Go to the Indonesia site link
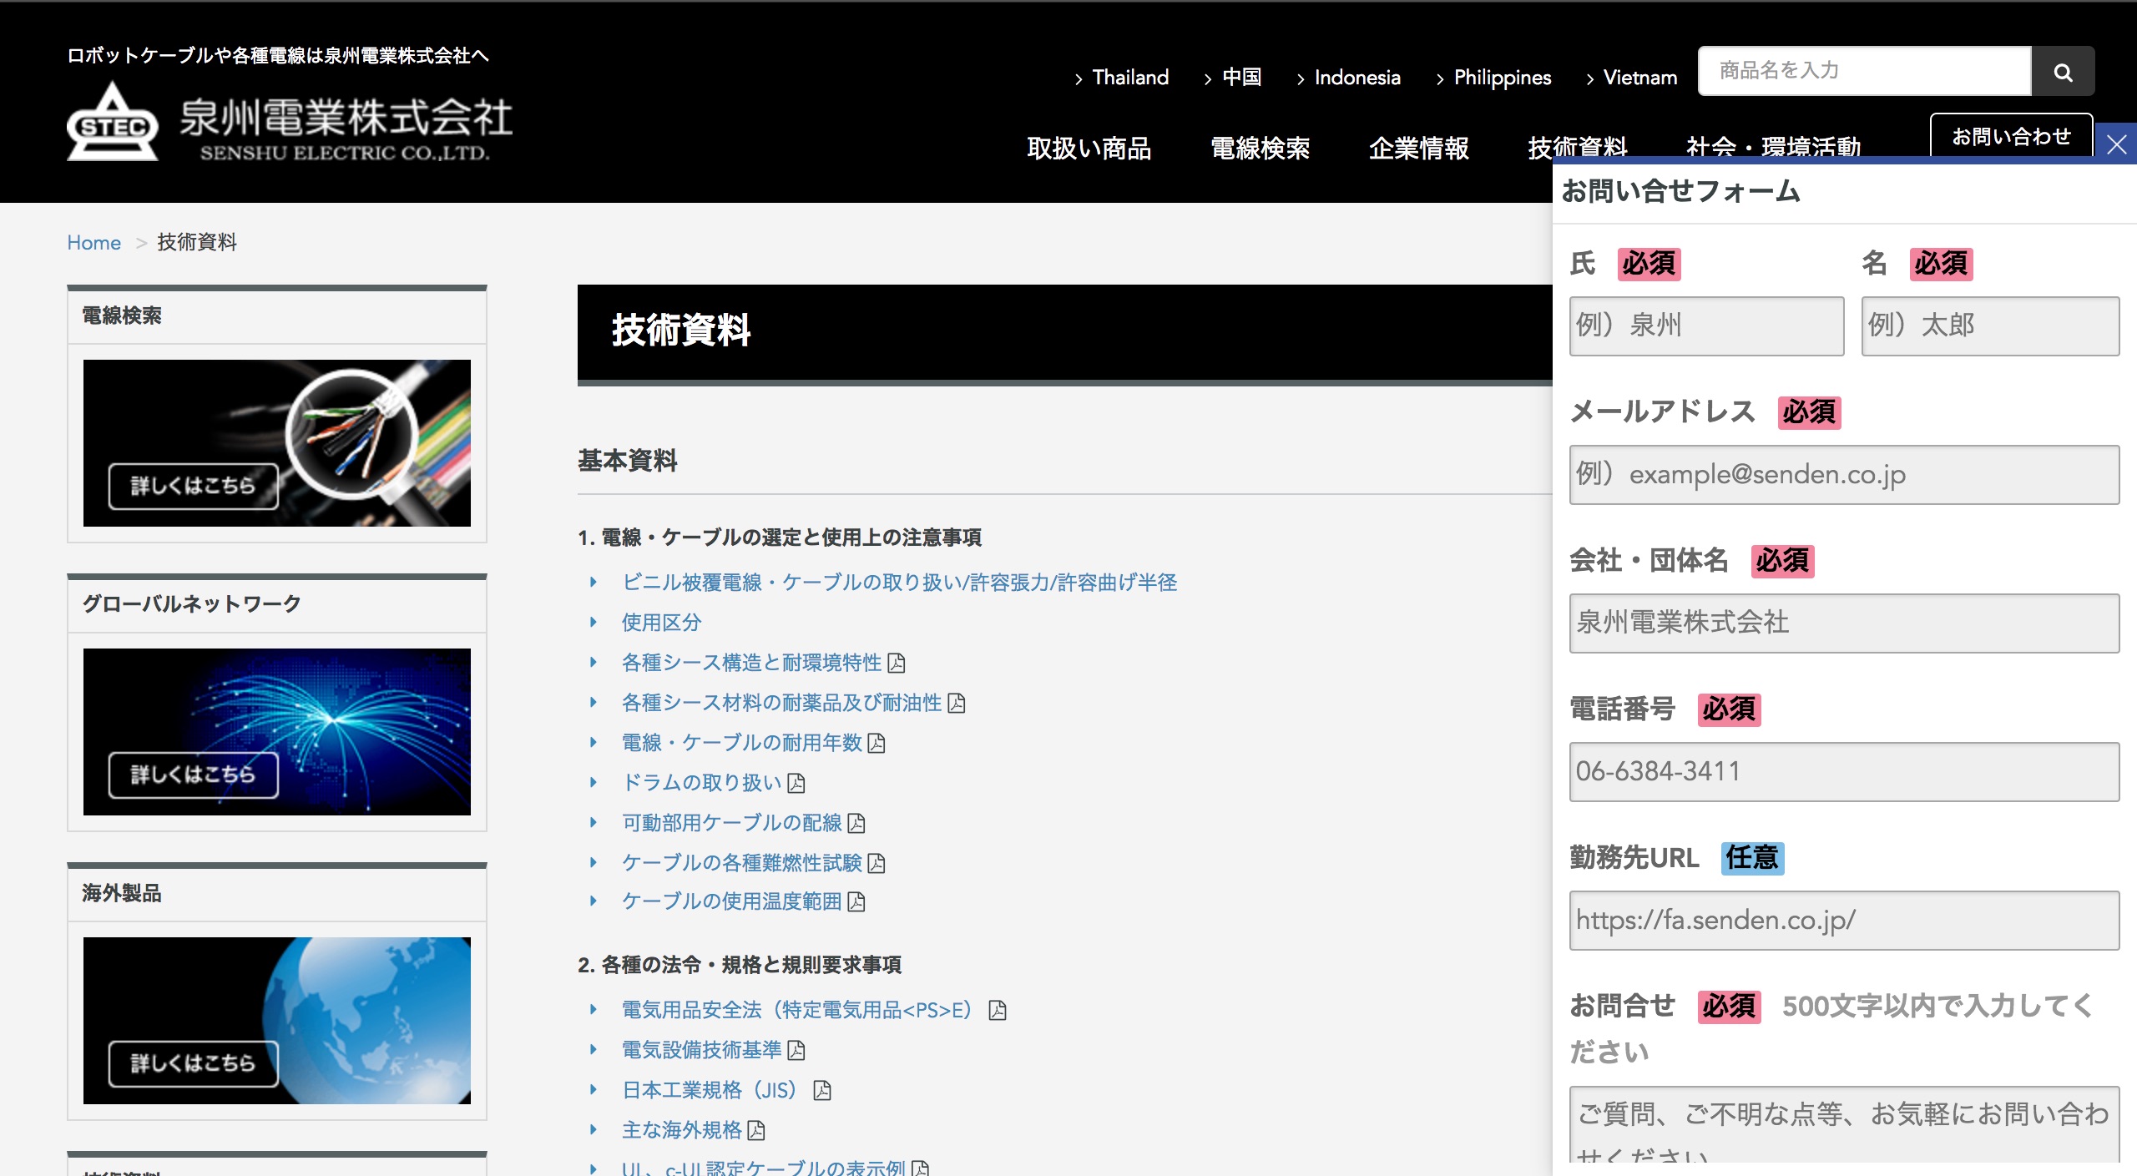 1357,78
